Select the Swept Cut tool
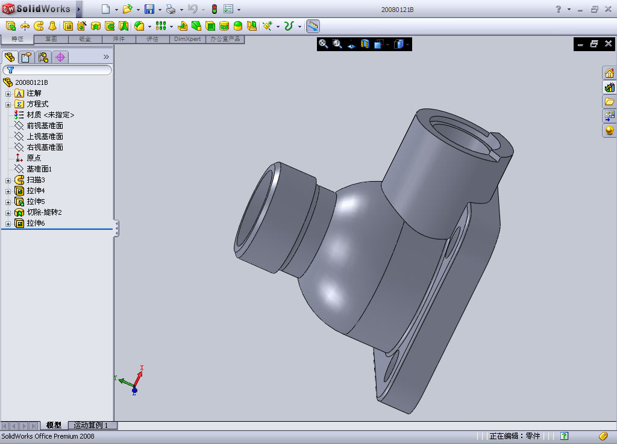 (110, 26)
